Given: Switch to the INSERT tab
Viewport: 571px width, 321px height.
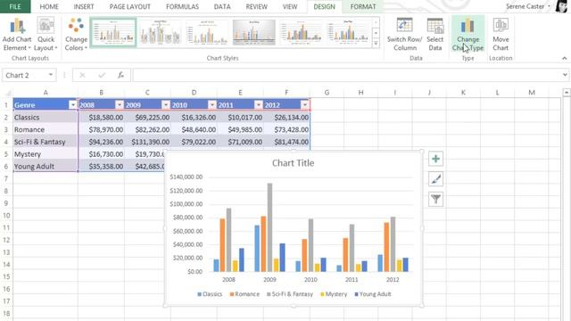Looking at the screenshot, I should tap(84, 6).
